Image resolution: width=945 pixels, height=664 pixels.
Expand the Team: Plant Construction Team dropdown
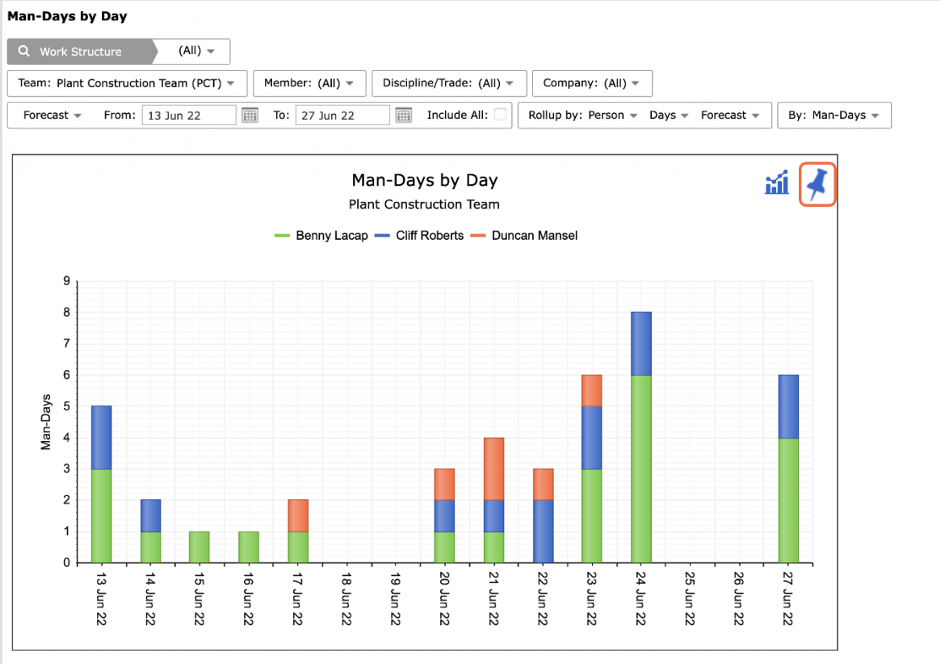(127, 83)
